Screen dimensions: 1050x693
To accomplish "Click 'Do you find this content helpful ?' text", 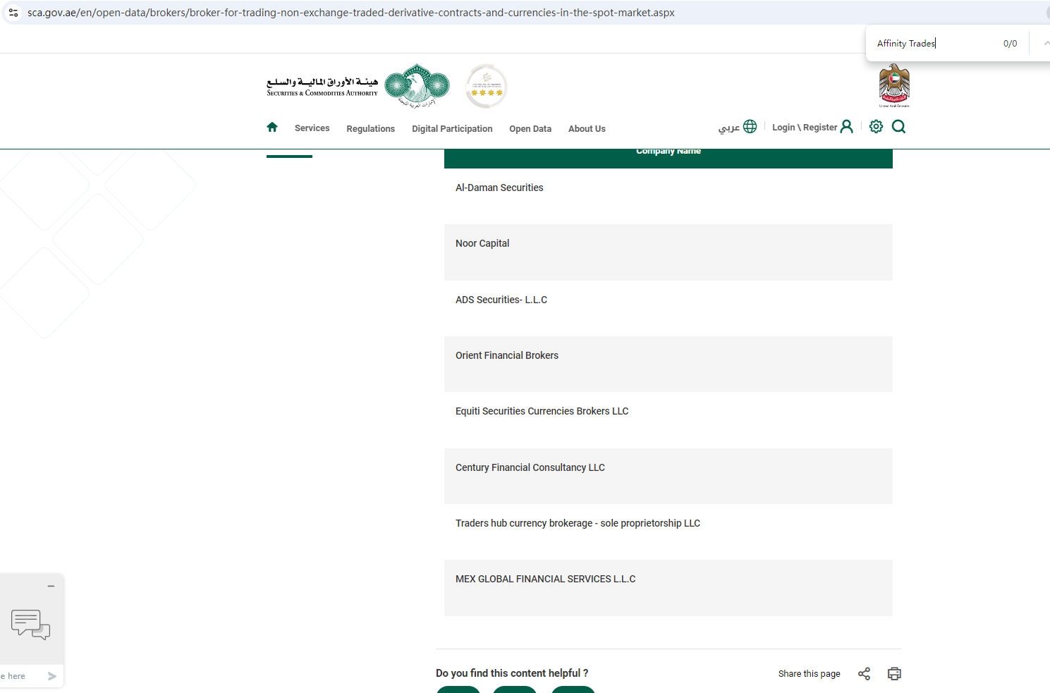I will pyautogui.click(x=512, y=673).
